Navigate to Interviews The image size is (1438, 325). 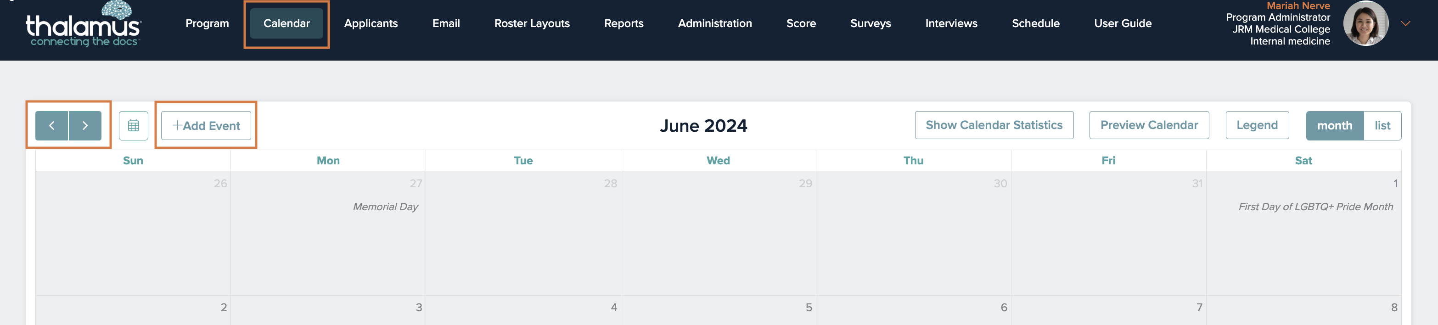pyautogui.click(x=951, y=23)
